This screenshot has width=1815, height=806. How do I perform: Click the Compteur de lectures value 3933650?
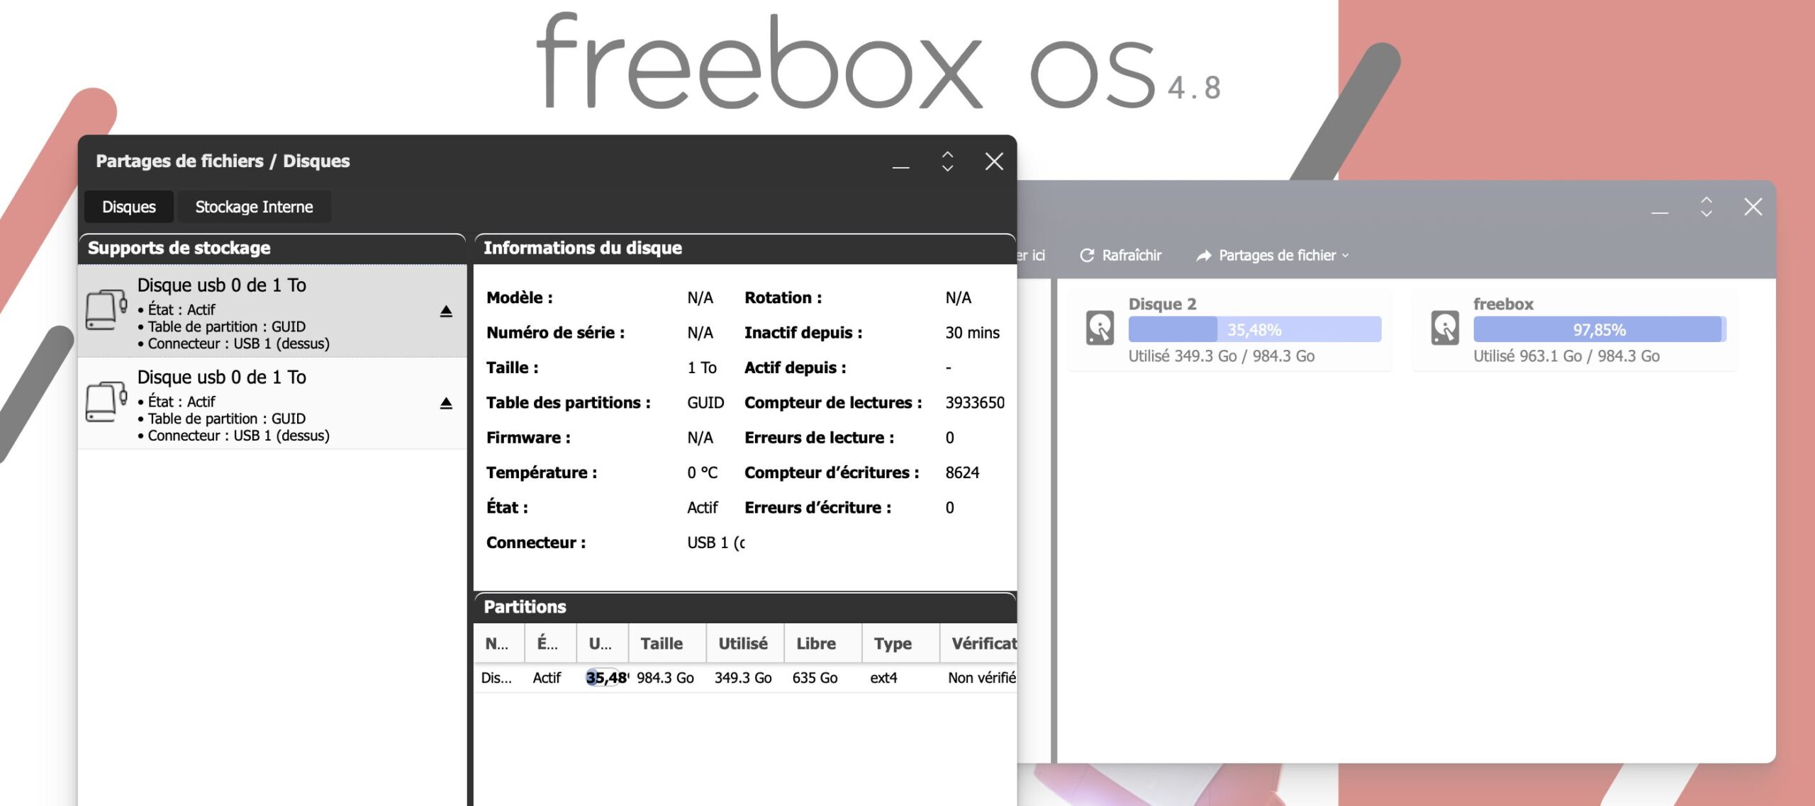975,402
